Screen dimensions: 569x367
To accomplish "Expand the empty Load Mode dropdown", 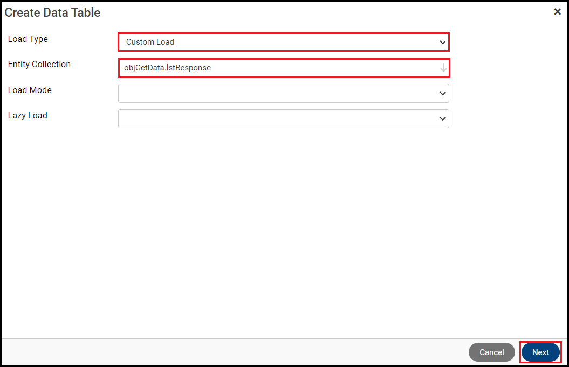I will pyautogui.click(x=283, y=94).
